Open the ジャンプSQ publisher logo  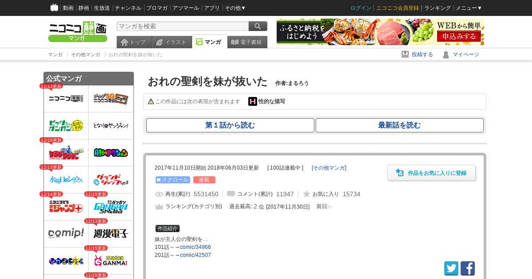tap(111, 99)
